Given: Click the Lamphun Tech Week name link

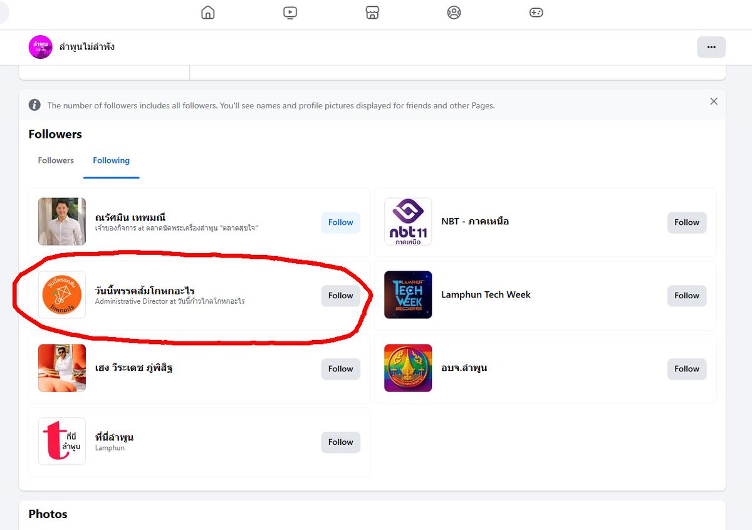Looking at the screenshot, I should [486, 295].
